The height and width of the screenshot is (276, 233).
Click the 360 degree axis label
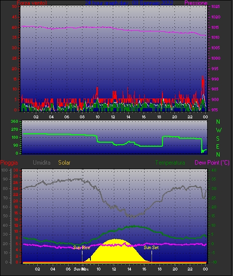14,121
